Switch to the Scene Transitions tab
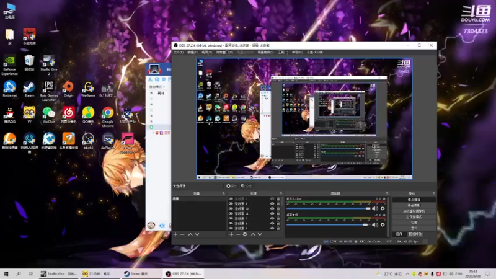The width and height of the screenshot is (496, 279). [415, 234]
